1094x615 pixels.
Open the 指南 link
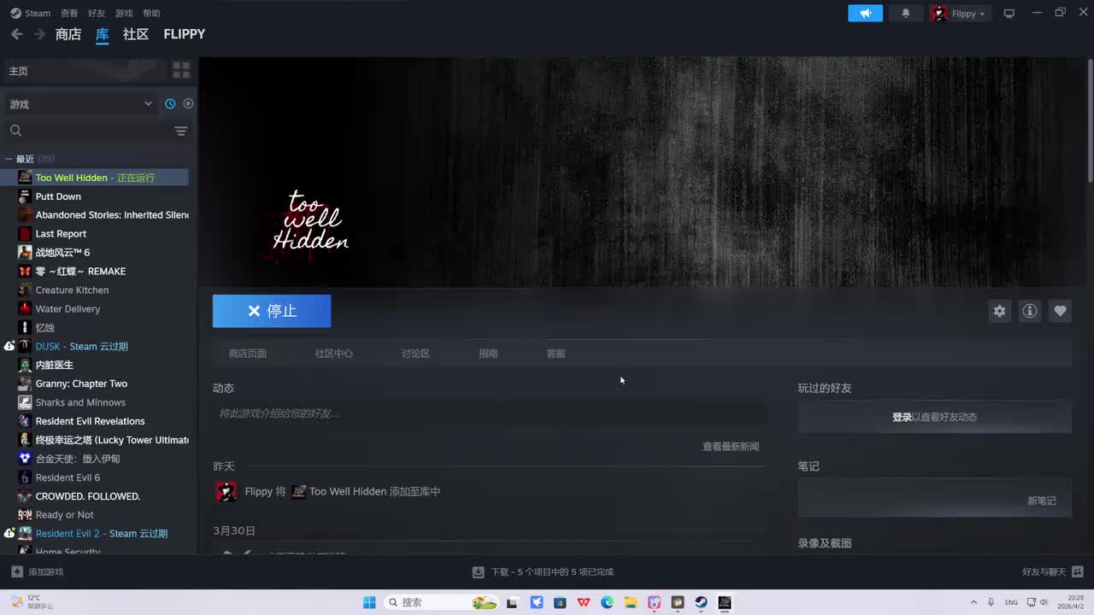488,354
